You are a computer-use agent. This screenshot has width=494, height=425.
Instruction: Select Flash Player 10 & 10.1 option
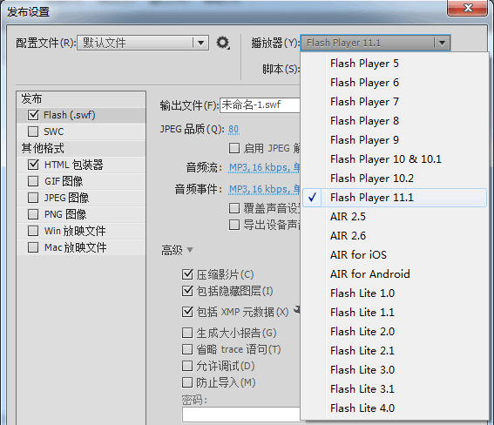tap(395, 159)
